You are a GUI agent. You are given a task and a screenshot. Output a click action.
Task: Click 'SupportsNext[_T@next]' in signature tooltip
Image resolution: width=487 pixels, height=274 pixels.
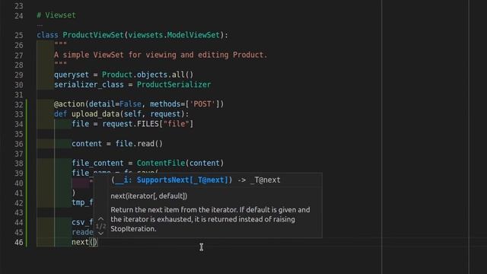(183, 180)
